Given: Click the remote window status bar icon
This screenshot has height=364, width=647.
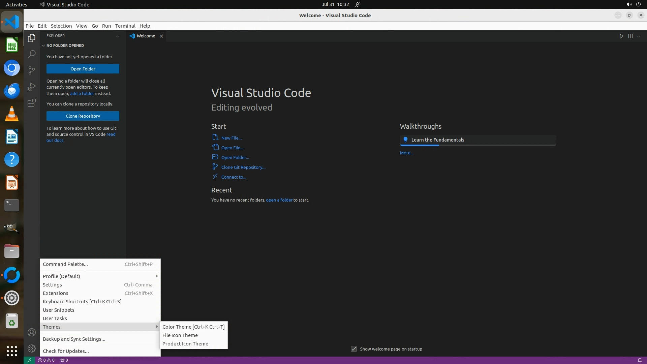Looking at the screenshot, I should 29,360.
